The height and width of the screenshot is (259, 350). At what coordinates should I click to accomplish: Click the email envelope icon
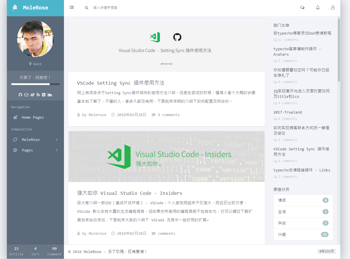[26, 95]
